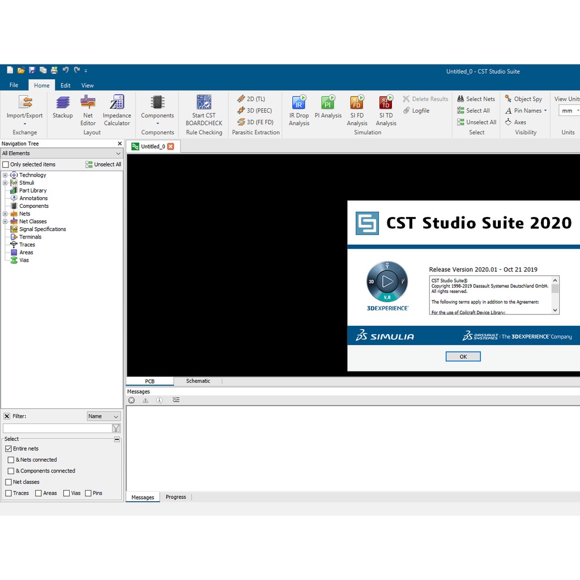The width and height of the screenshot is (580, 580).
Task: Expand the Net Classes tree node
Action: [6, 221]
